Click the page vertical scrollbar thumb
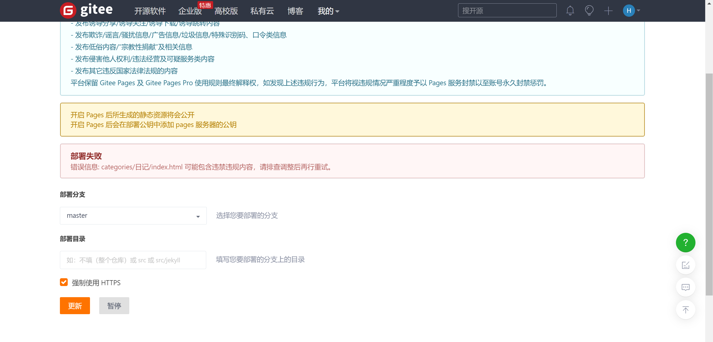 [709, 184]
